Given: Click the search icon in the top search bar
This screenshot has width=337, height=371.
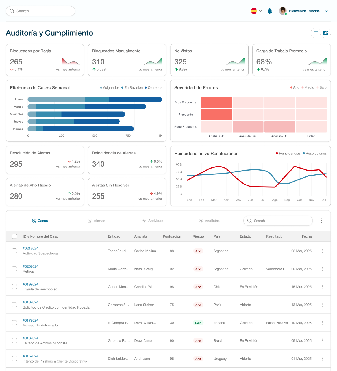Looking at the screenshot, I should tap(12, 11).
